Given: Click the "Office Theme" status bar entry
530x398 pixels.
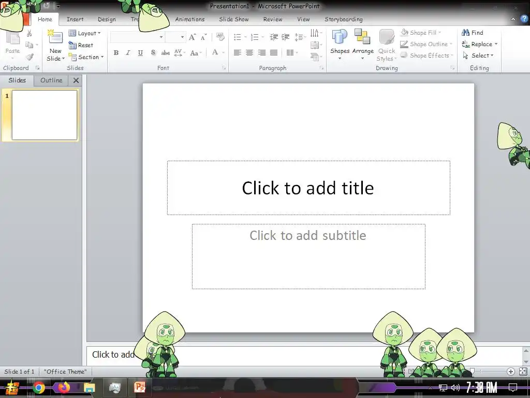Looking at the screenshot, I should (x=65, y=372).
